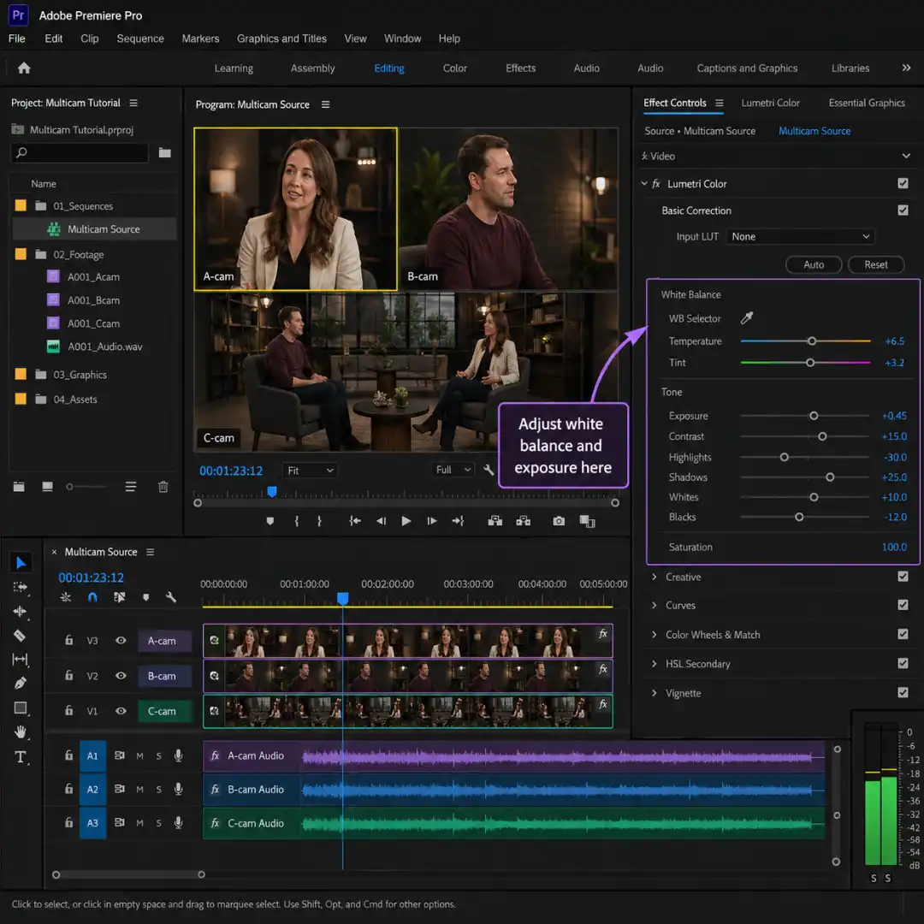Image resolution: width=924 pixels, height=924 pixels.
Task: Click the Project search field
Action: 80,153
